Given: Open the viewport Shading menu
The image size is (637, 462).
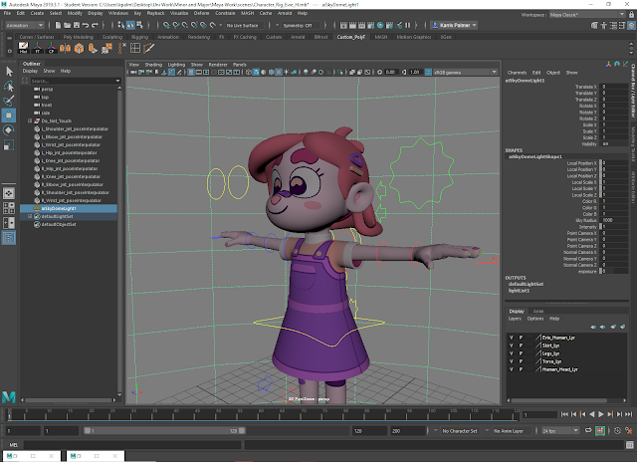Looking at the screenshot, I should point(153,65).
